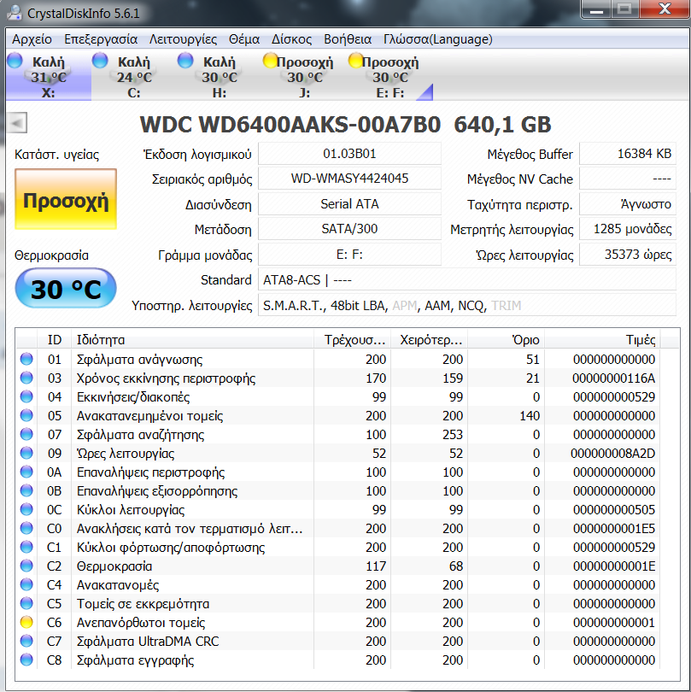Click the Ιδιότητα column header
The height and width of the screenshot is (692, 691).
click(x=192, y=340)
